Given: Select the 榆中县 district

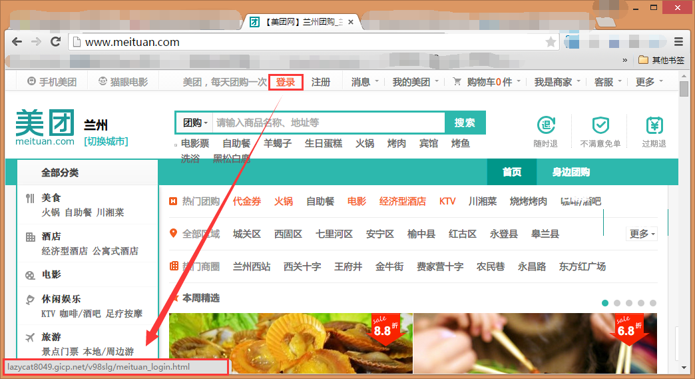Looking at the screenshot, I should pyautogui.click(x=421, y=234).
